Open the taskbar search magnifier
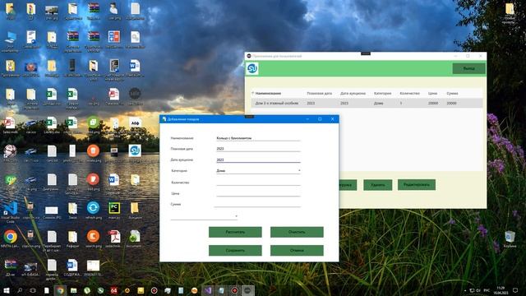 pyautogui.click(x=20, y=290)
